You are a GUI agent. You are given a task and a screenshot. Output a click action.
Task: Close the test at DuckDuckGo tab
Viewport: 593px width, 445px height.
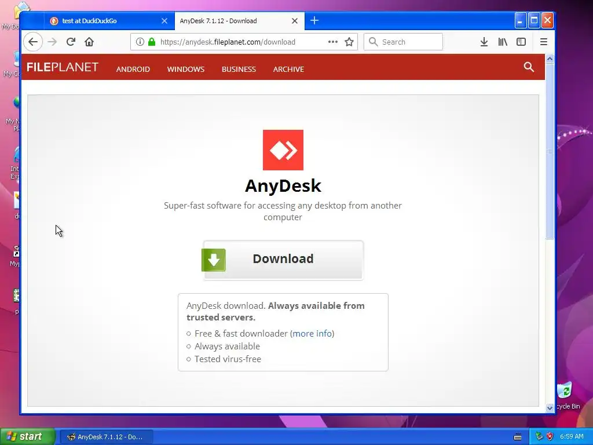[164, 21]
